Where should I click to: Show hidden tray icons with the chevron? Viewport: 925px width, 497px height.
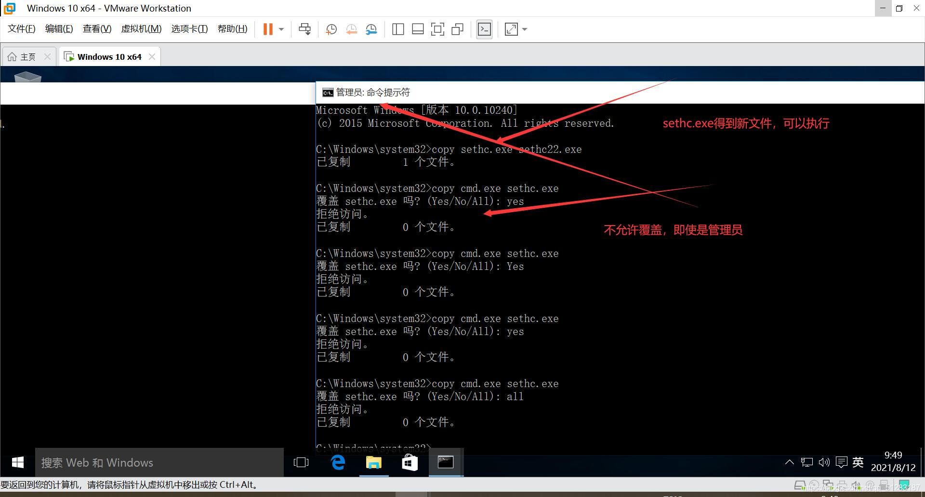(x=789, y=463)
